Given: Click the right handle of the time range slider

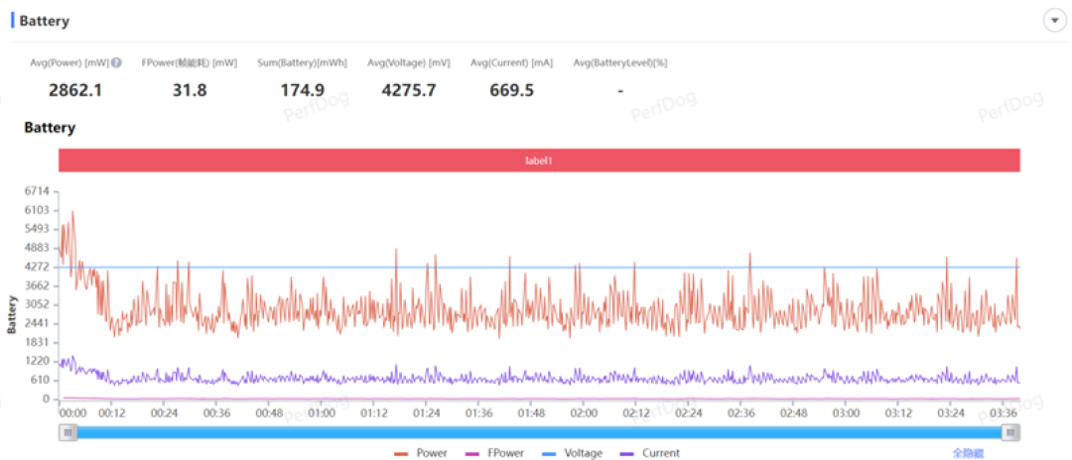Looking at the screenshot, I should pos(1011,432).
